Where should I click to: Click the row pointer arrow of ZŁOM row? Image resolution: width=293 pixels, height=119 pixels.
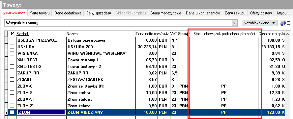(7, 112)
